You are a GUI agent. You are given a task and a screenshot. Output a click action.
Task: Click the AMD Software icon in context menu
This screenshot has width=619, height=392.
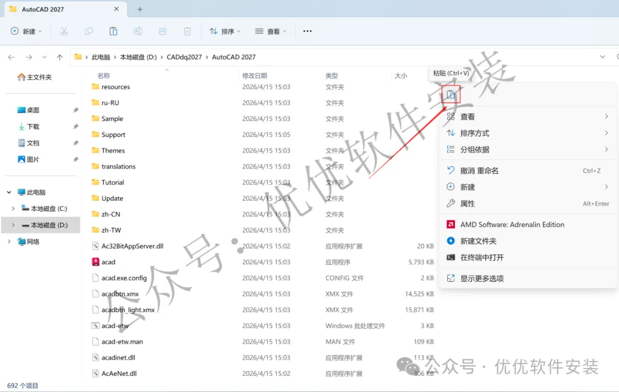click(450, 225)
